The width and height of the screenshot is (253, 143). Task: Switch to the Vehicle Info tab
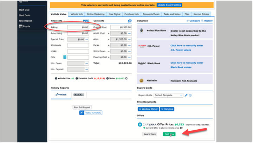(77, 14)
